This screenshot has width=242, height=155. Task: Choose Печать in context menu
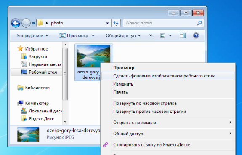120,92
